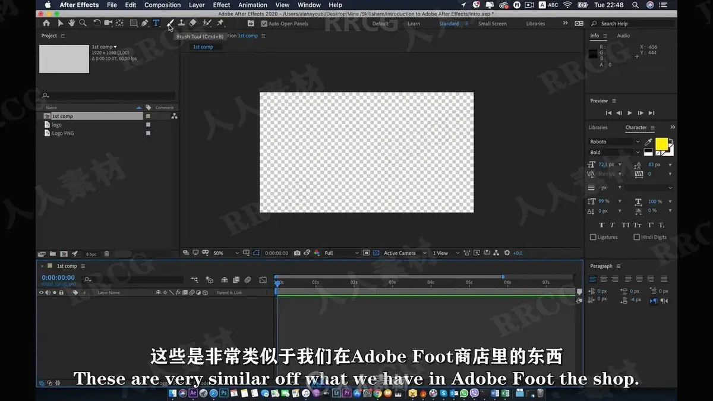Viewport: 713px width, 401px height.
Task: Select the Clone Stamp tool
Action: 181,23
